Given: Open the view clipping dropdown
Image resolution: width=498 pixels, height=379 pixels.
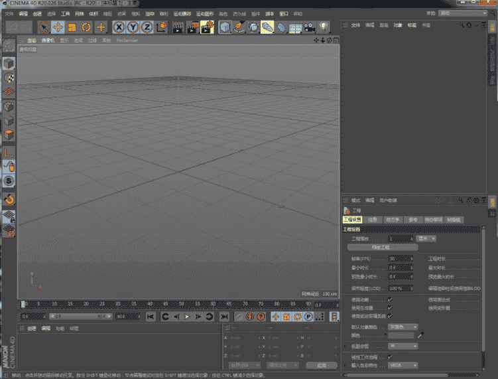Looking at the screenshot, I should [403, 346].
